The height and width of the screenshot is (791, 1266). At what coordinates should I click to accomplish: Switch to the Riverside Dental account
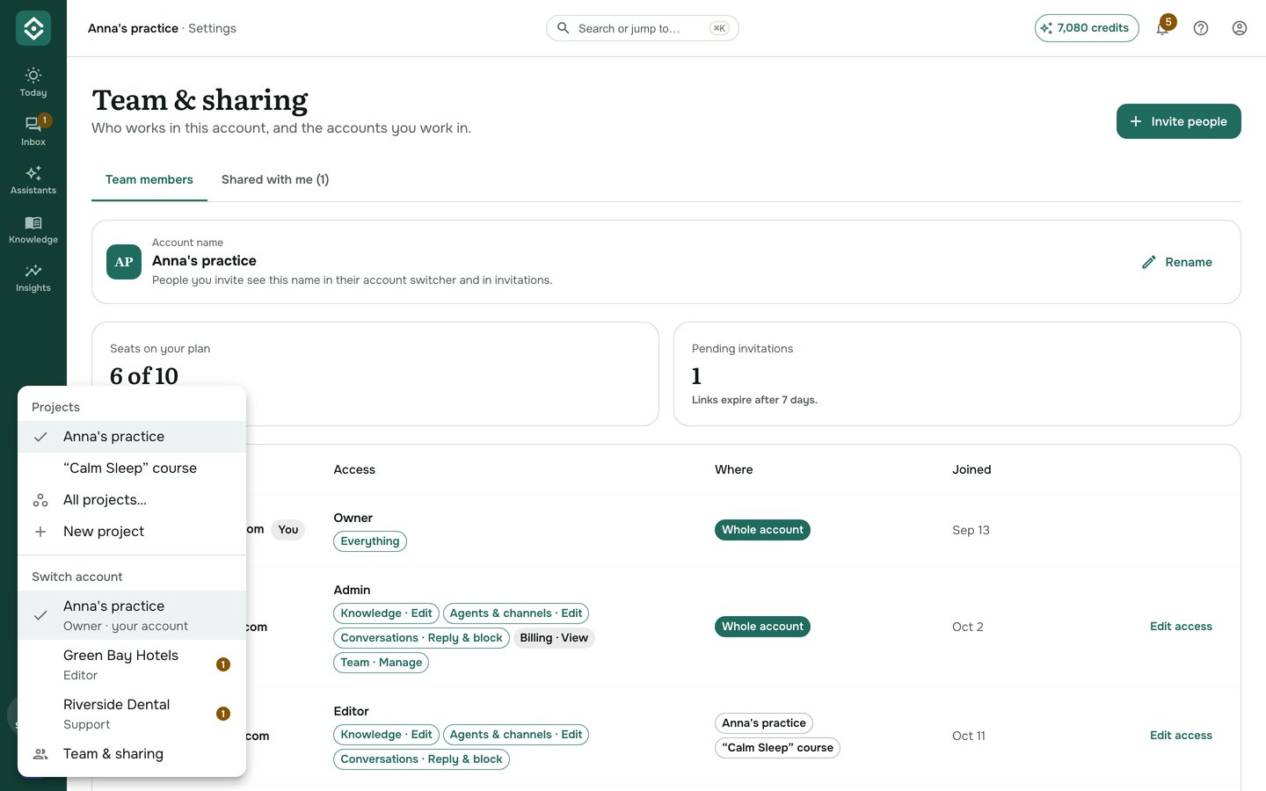click(132, 714)
